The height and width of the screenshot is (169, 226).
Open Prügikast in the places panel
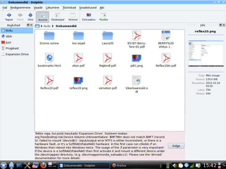12,48
